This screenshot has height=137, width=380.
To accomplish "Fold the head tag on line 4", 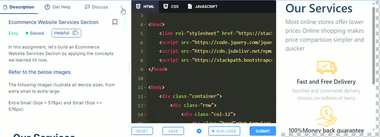I will [x=145, y=25].
